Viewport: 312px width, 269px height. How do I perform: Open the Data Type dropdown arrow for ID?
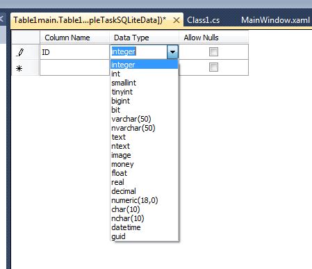(172, 52)
